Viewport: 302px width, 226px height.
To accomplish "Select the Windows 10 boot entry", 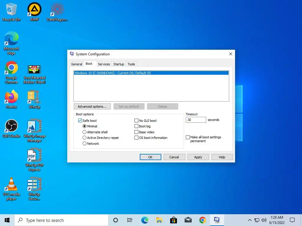I will pyautogui.click(x=151, y=73).
